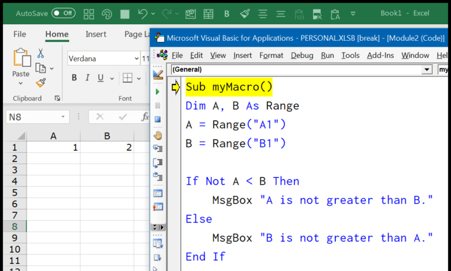Switch to the Excel Home tab
This screenshot has width=451, height=271.
point(57,34)
